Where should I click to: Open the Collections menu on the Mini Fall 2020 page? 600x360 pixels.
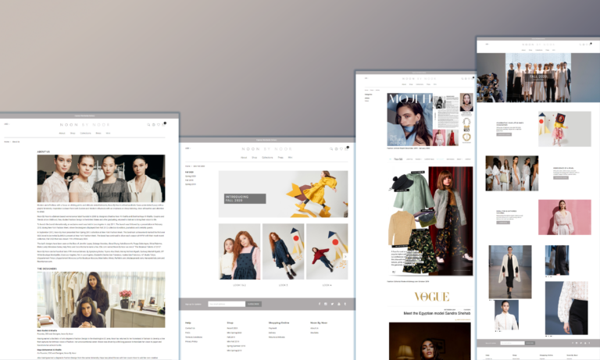(x=267, y=158)
